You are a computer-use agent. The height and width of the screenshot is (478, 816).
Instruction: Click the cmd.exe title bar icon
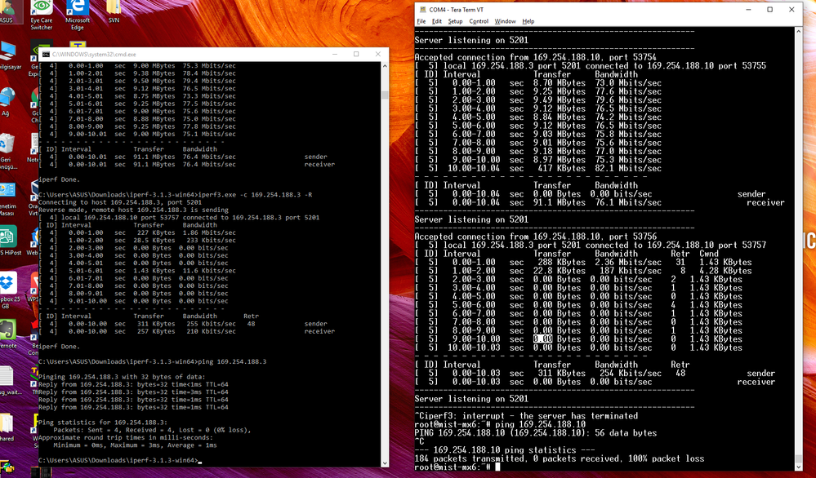click(x=47, y=54)
